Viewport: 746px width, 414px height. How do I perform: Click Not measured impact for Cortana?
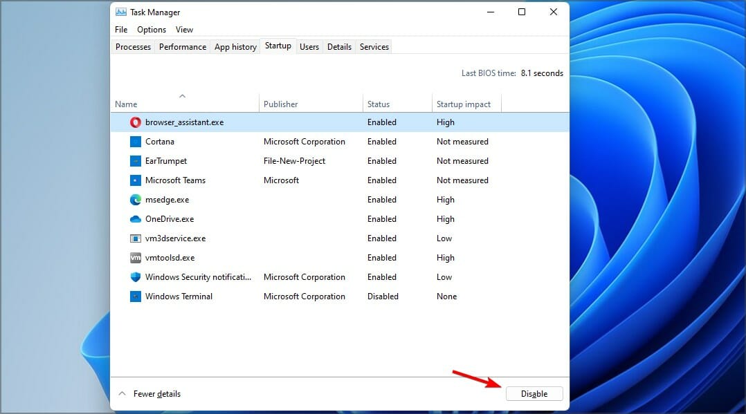pyautogui.click(x=462, y=142)
